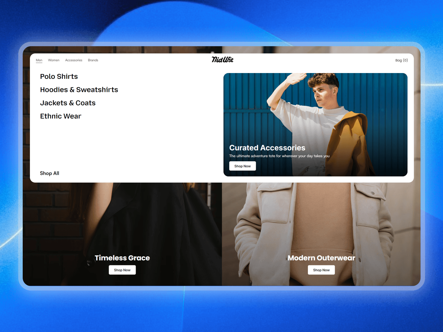This screenshot has height=332, width=443.
Task: Open the Accessories navigation menu
Action: [74, 60]
